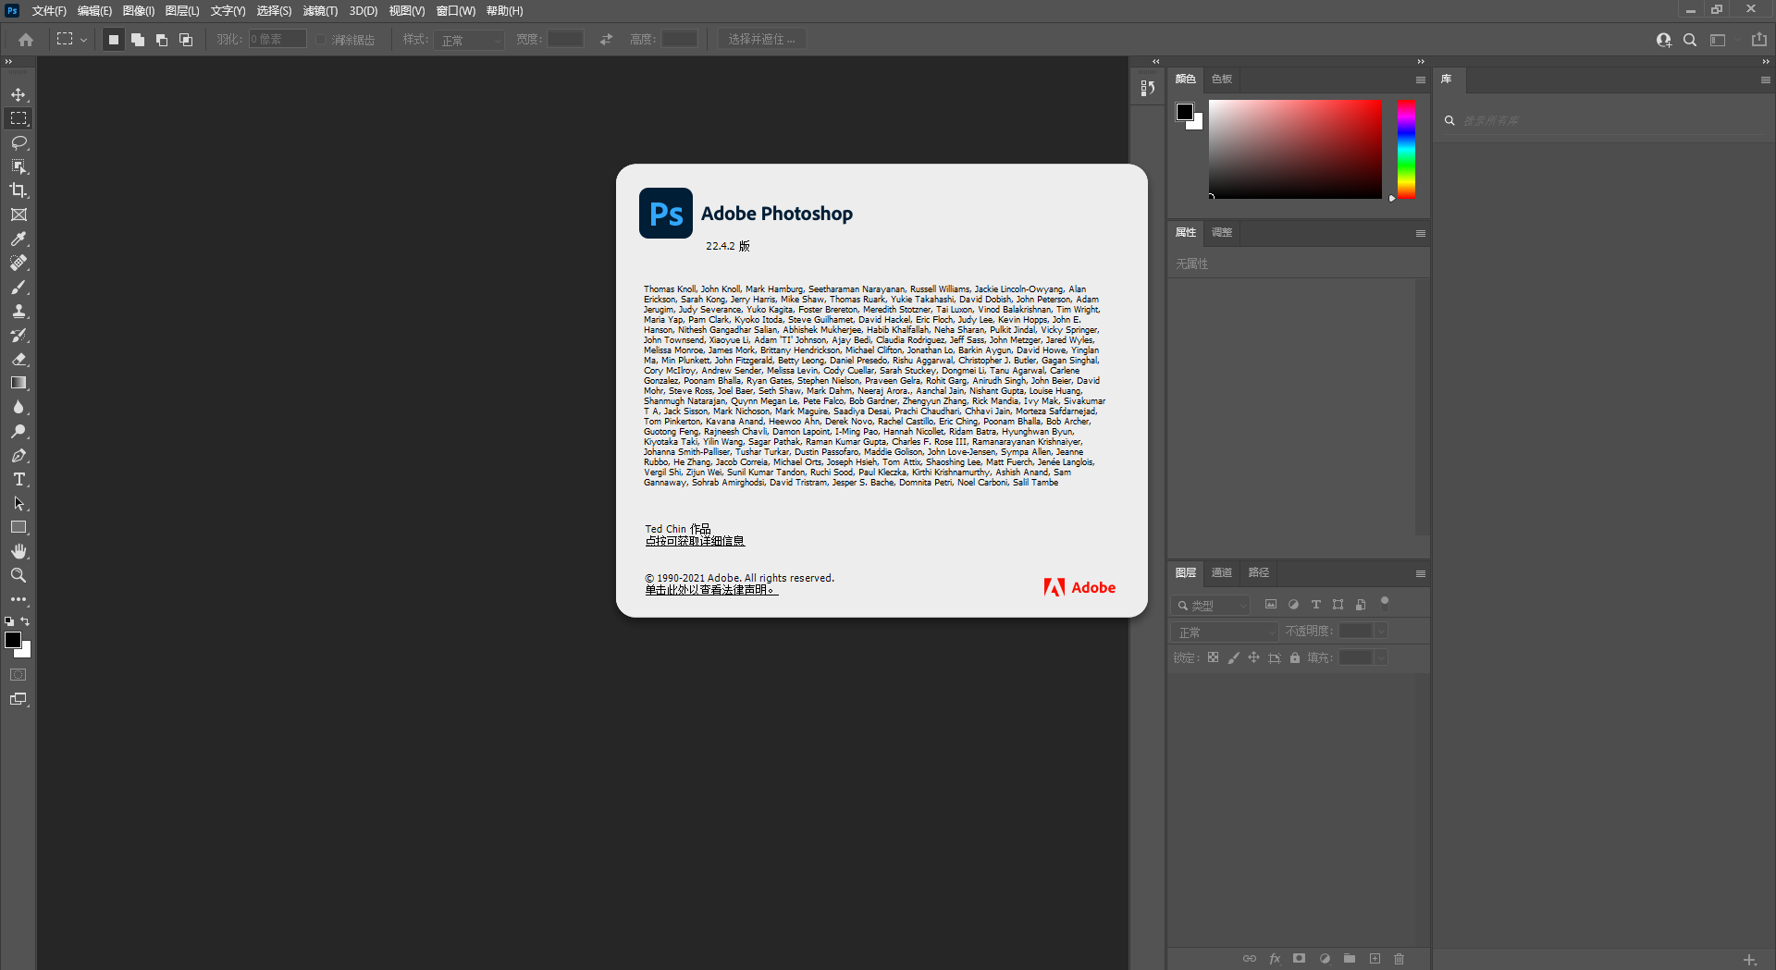Select the History Brush tool

tap(18, 335)
